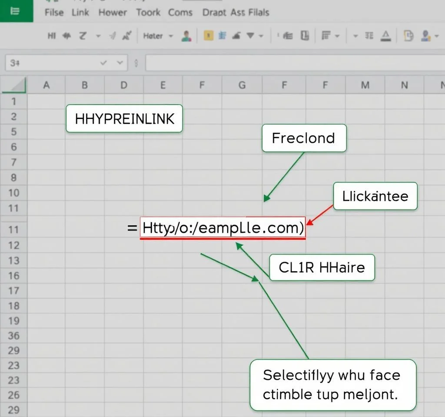Click the yellow highlighted square toolbar icon
This screenshot has width=445, height=417.
209,36
